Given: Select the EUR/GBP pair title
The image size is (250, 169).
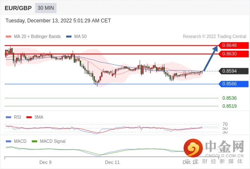Looking at the screenshot, I should pos(18,8).
